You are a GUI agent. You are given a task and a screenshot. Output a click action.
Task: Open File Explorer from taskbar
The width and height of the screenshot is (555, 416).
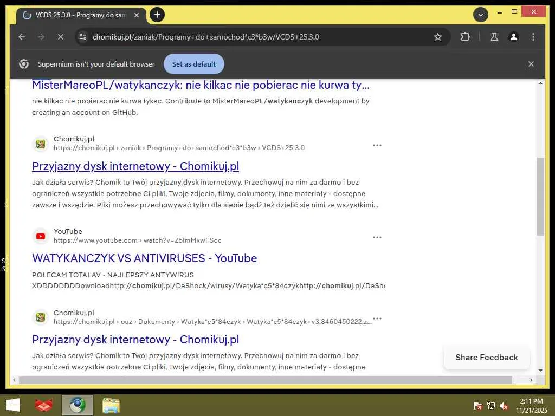(x=111, y=405)
